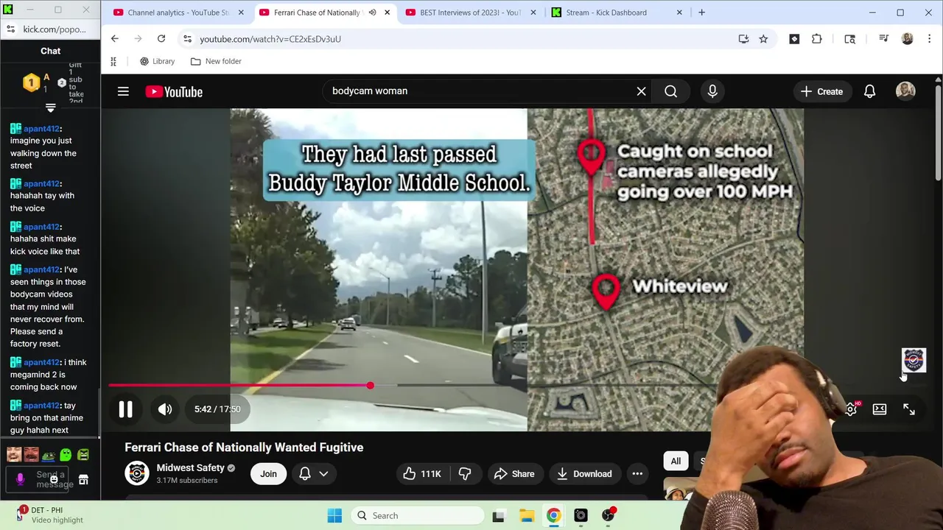Open Chrome extensions puzzle menu

(816, 39)
